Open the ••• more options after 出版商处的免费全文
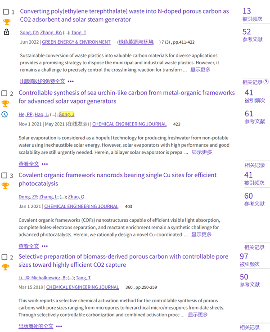Image resolution: width=270 pixels, height=332 pixels. pos(71,81)
